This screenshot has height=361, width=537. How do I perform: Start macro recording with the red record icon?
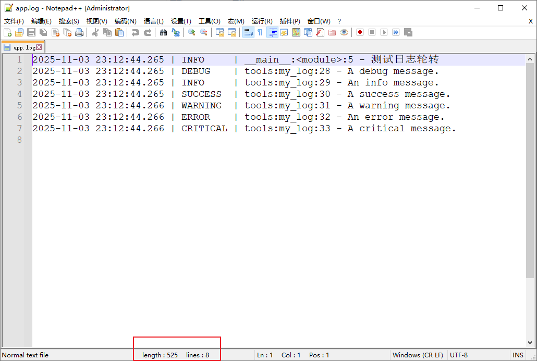pyautogui.click(x=360, y=32)
